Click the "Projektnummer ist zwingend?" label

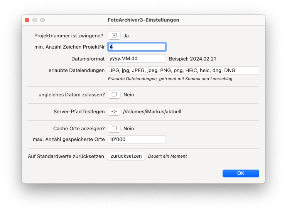pyautogui.click(x=69, y=35)
